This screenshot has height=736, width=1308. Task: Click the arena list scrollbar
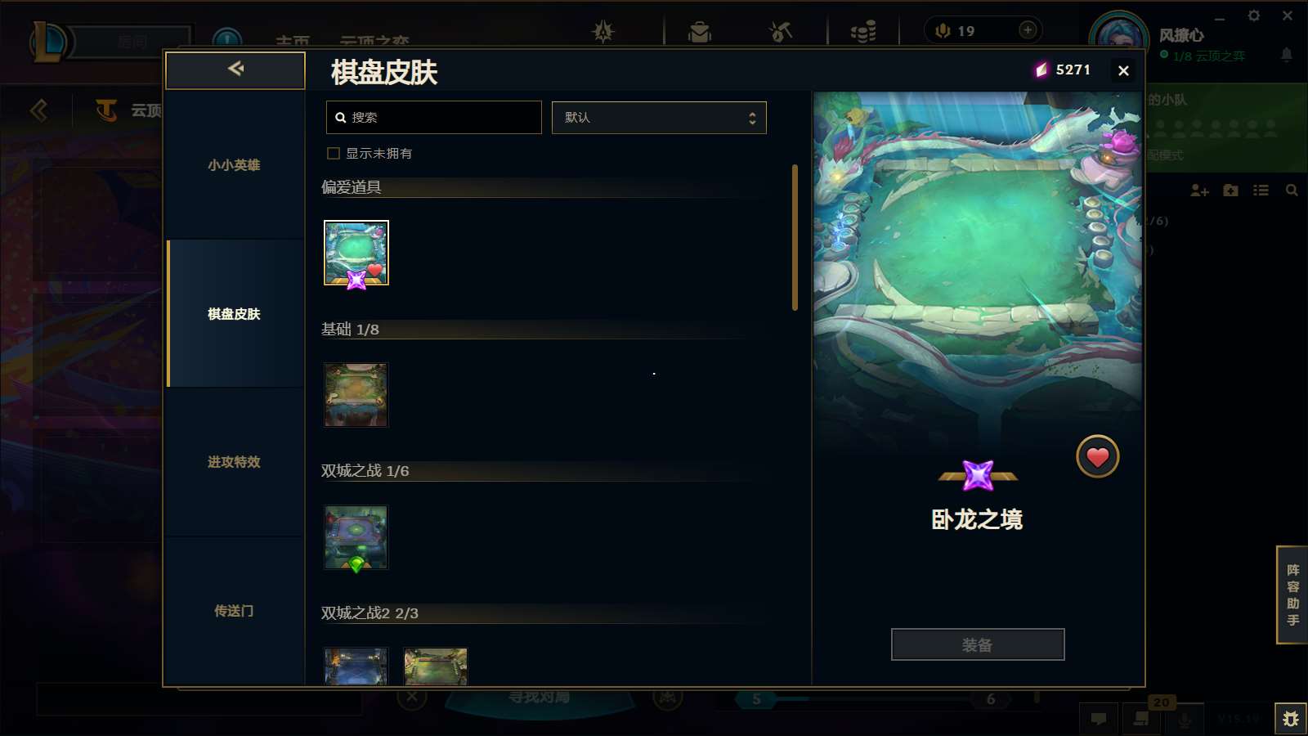(x=795, y=237)
